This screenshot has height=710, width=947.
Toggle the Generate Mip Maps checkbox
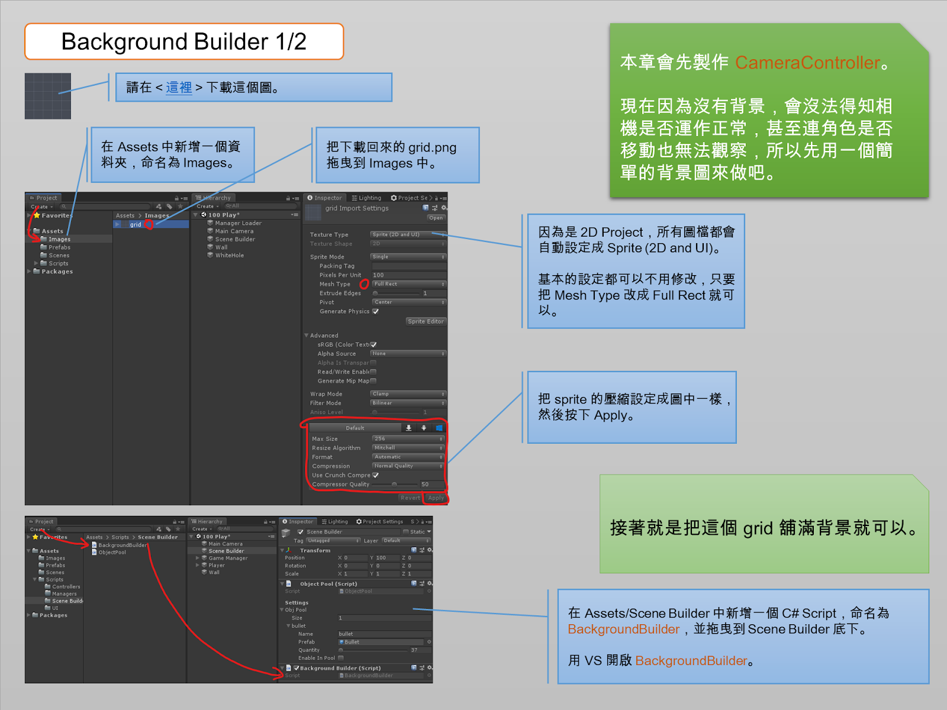coord(373,381)
